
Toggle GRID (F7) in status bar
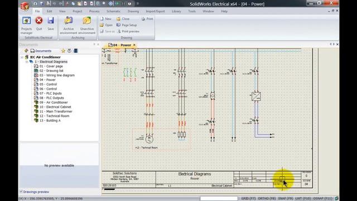(248, 199)
